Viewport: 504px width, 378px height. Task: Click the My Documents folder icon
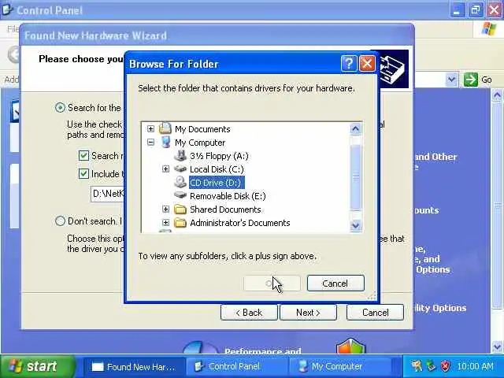pyautogui.click(x=165, y=128)
